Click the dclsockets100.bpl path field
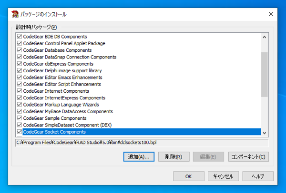This screenshot has height=193, width=286. [142, 143]
